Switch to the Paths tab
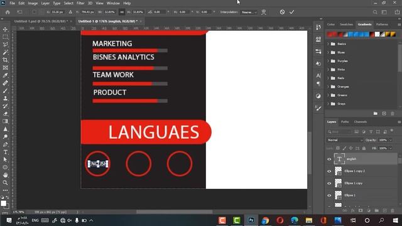This screenshot has height=226, width=402. (345, 122)
